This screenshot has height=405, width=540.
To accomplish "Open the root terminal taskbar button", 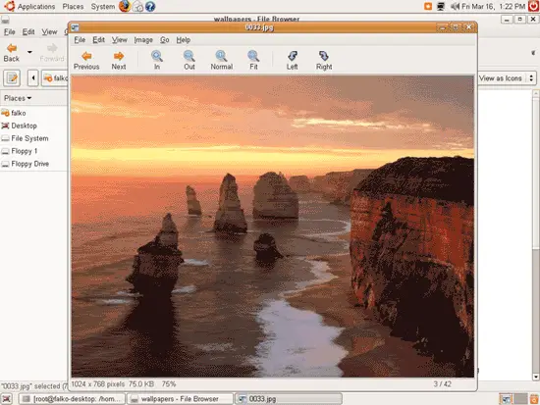I will [x=72, y=399].
